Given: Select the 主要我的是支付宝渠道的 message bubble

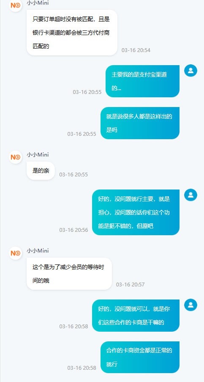Looking at the screenshot, I should 142,81.
